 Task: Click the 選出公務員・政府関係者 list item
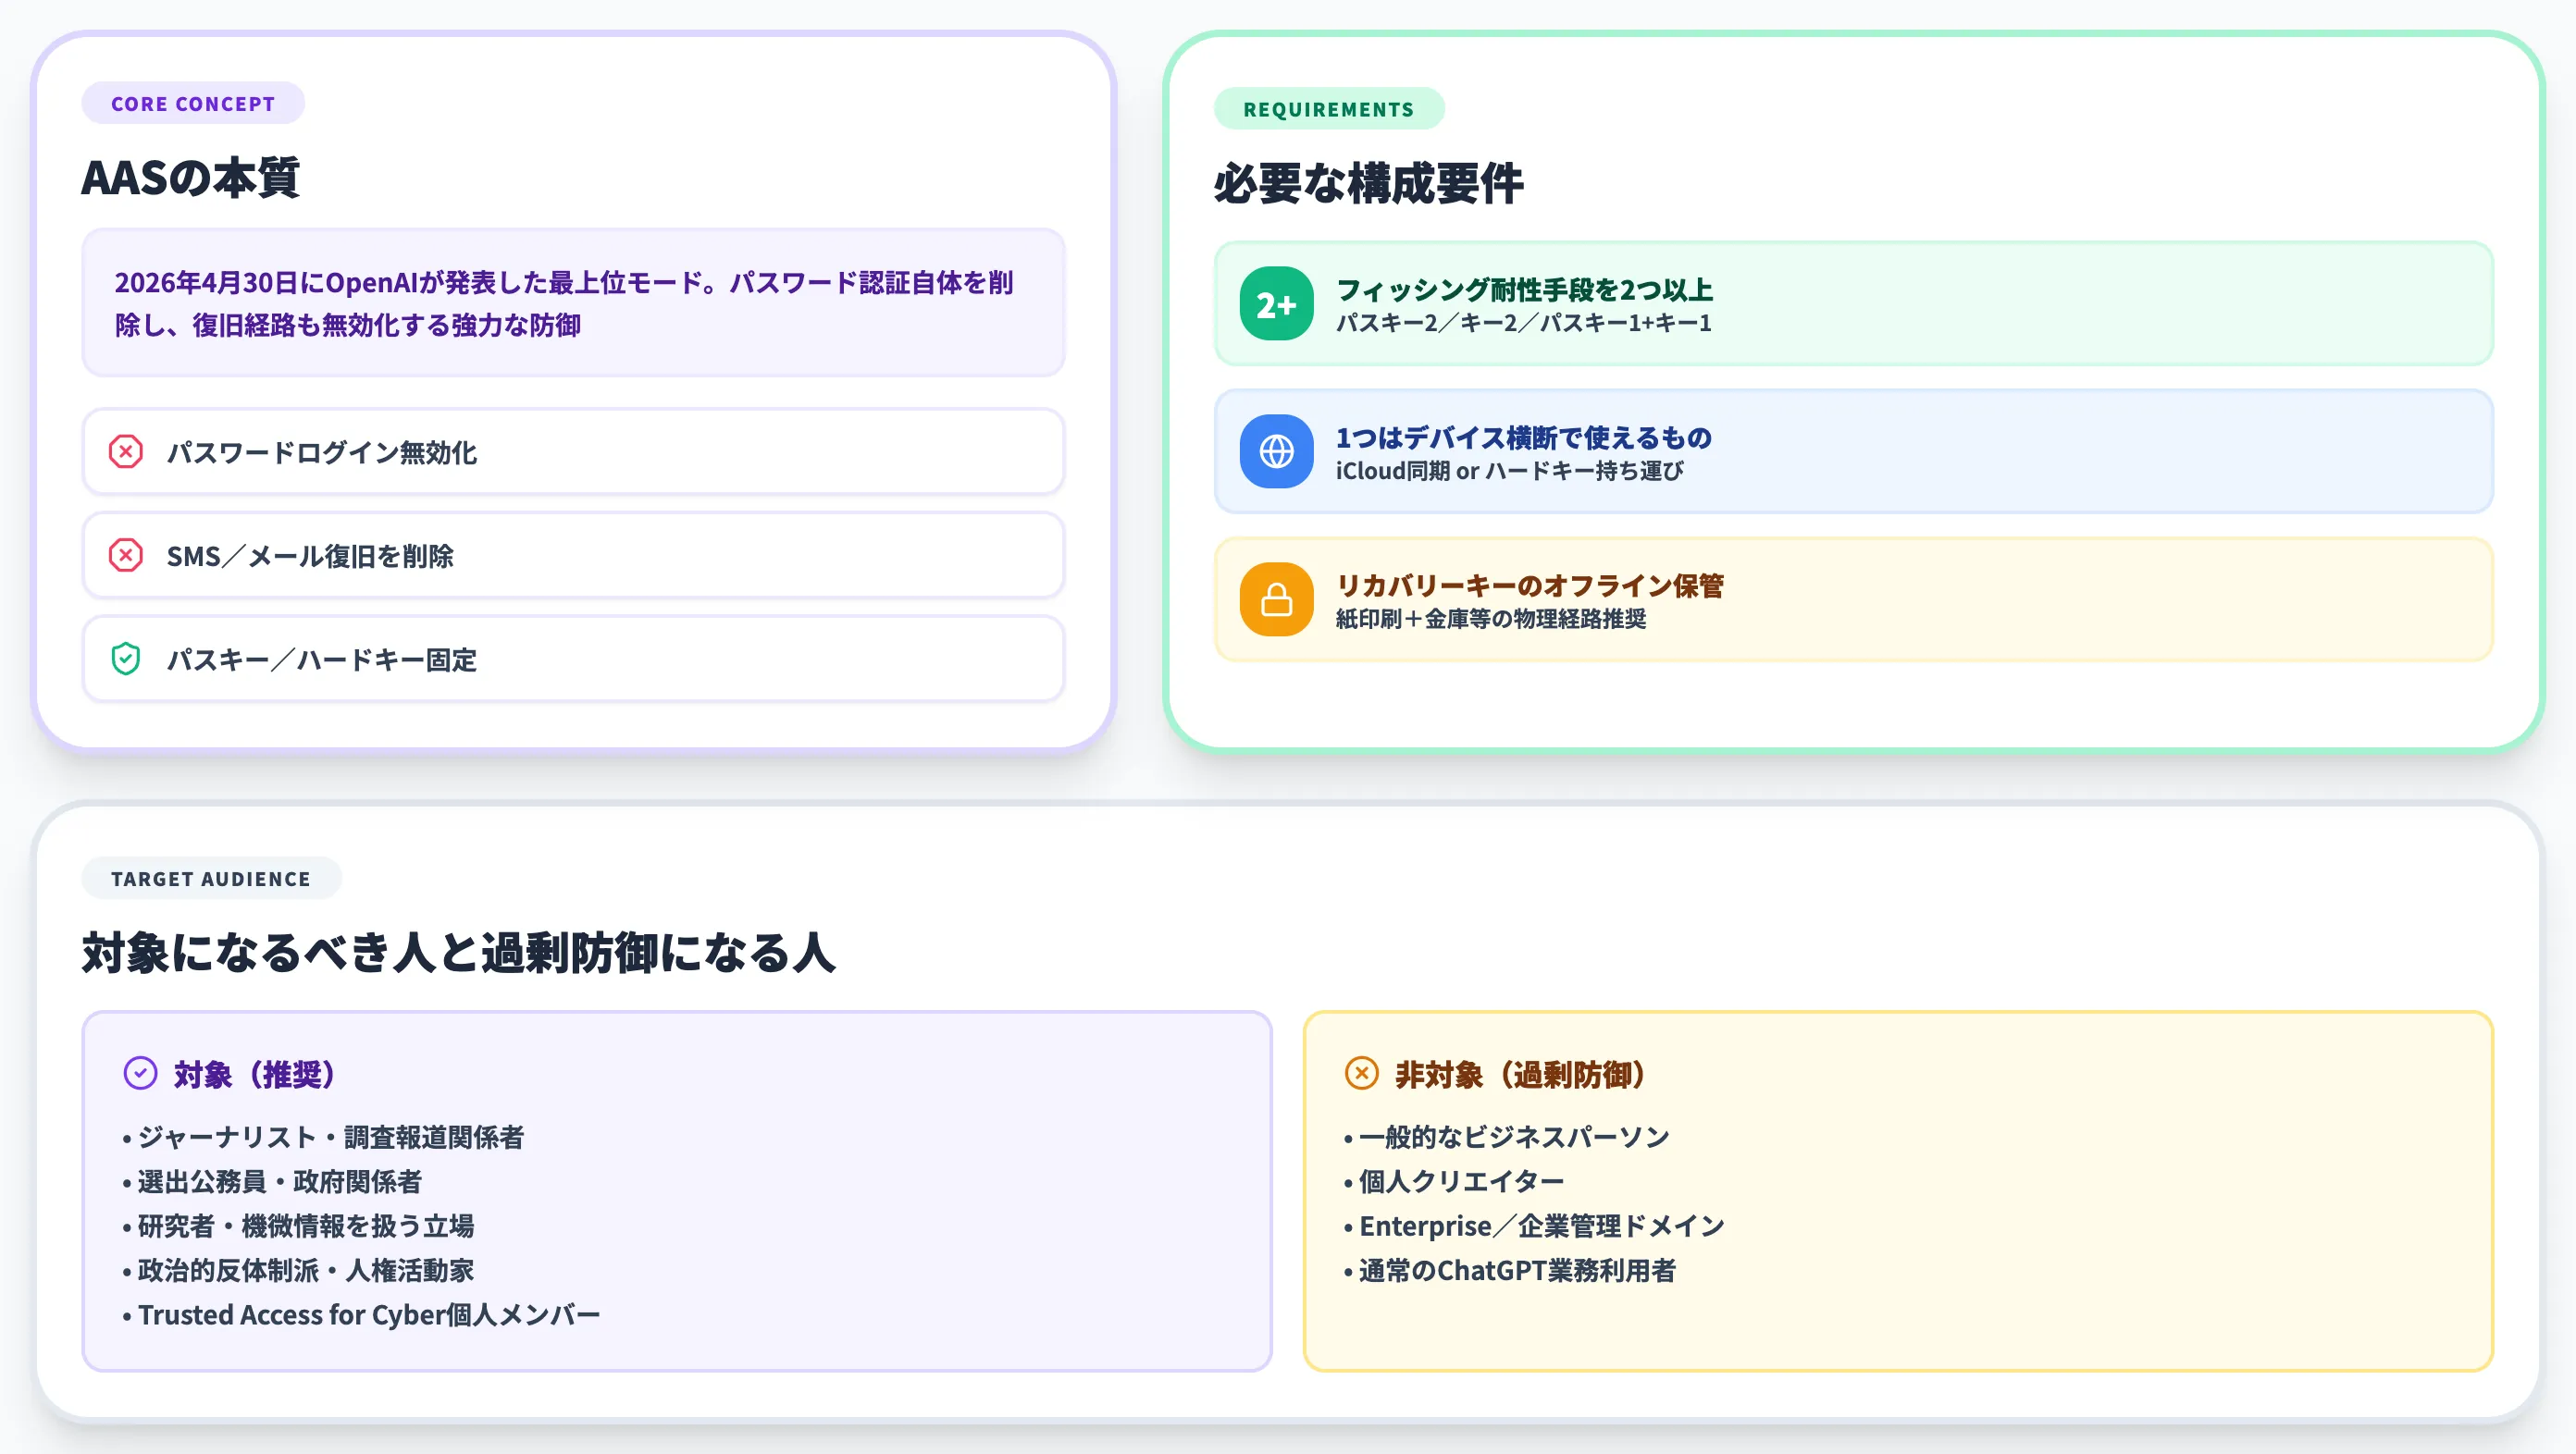(x=272, y=1182)
